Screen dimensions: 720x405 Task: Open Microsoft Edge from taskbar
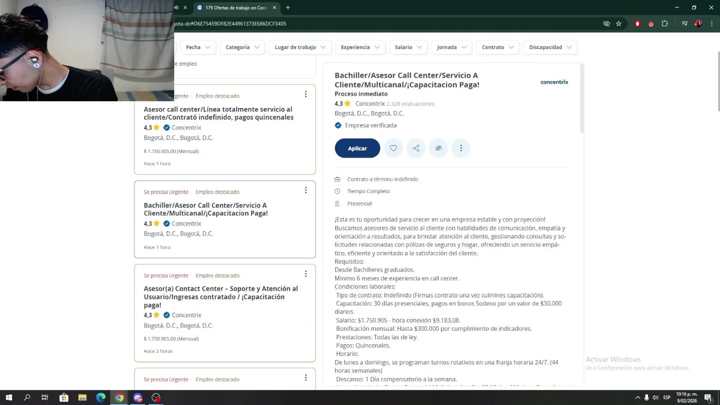click(x=101, y=398)
